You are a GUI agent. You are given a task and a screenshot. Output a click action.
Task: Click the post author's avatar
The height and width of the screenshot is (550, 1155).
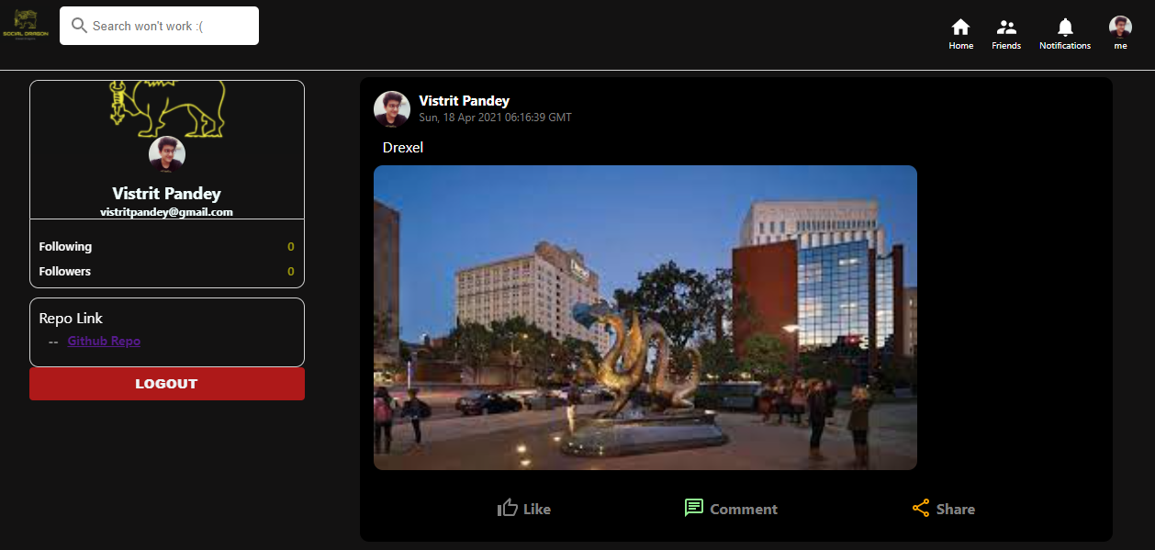click(392, 109)
